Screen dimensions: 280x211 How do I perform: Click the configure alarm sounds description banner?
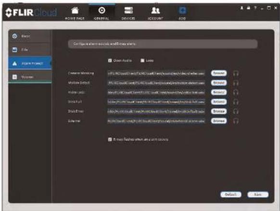coord(163,44)
